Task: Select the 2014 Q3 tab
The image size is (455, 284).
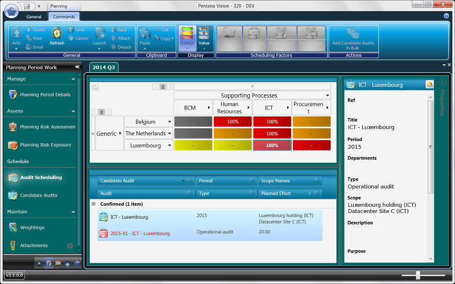Action: tap(104, 67)
